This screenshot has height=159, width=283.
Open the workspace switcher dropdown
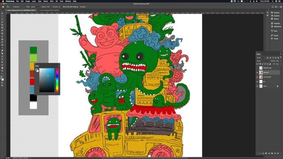point(276,7)
